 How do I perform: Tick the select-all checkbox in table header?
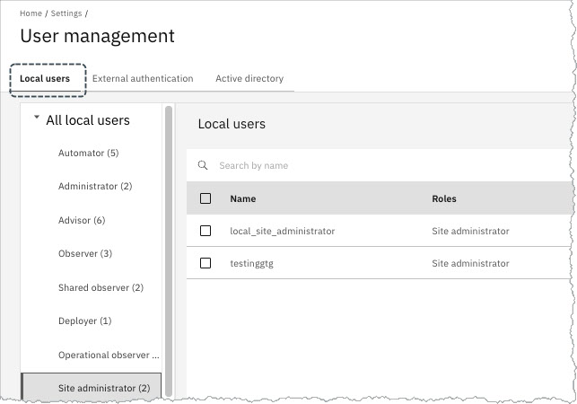coord(205,198)
